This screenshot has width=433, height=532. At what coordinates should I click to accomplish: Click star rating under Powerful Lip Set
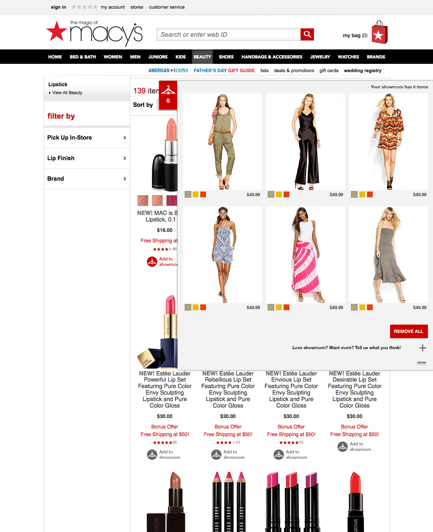coord(162,442)
